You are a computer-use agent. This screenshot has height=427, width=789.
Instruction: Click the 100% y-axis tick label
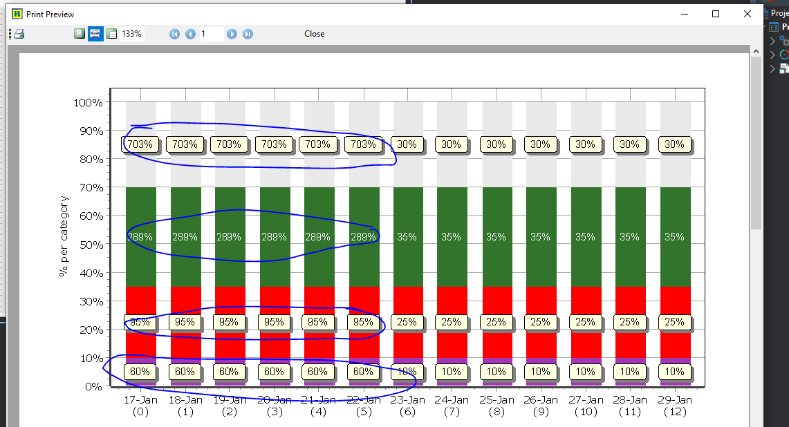click(x=88, y=102)
